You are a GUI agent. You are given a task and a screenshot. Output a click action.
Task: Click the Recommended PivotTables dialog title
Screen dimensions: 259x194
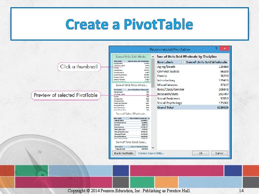point(170,49)
